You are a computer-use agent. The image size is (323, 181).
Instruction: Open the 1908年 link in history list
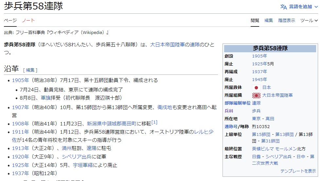[20, 123]
